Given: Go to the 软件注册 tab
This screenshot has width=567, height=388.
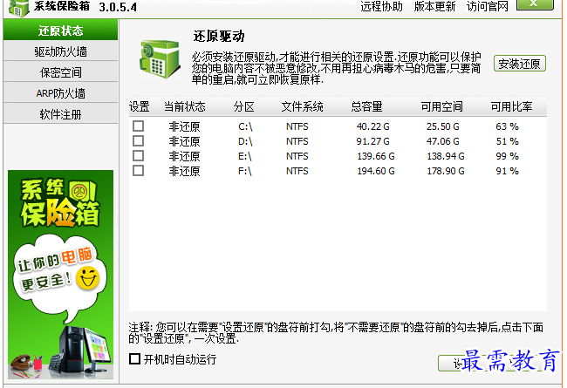Looking at the screenshot, I should (60, 114).
